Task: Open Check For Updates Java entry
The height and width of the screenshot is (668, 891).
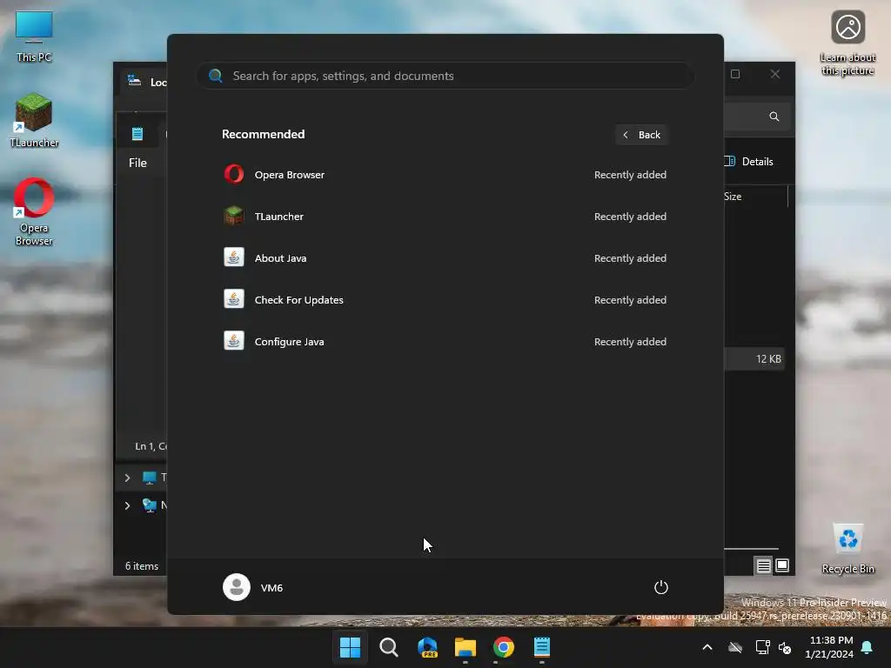Action: (445, 300)
